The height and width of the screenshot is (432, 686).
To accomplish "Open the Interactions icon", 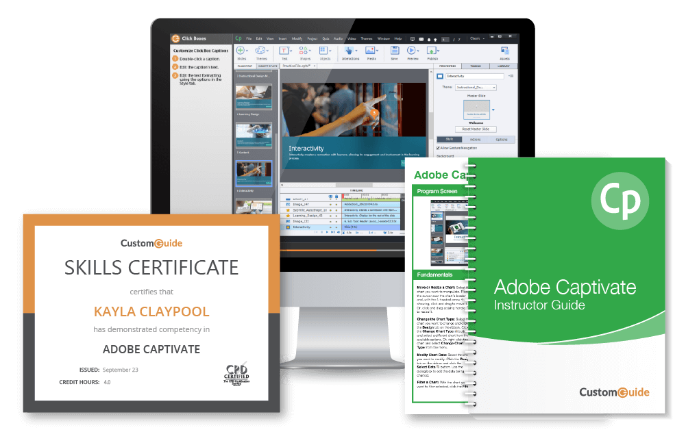I will click(x=349, y=51).
